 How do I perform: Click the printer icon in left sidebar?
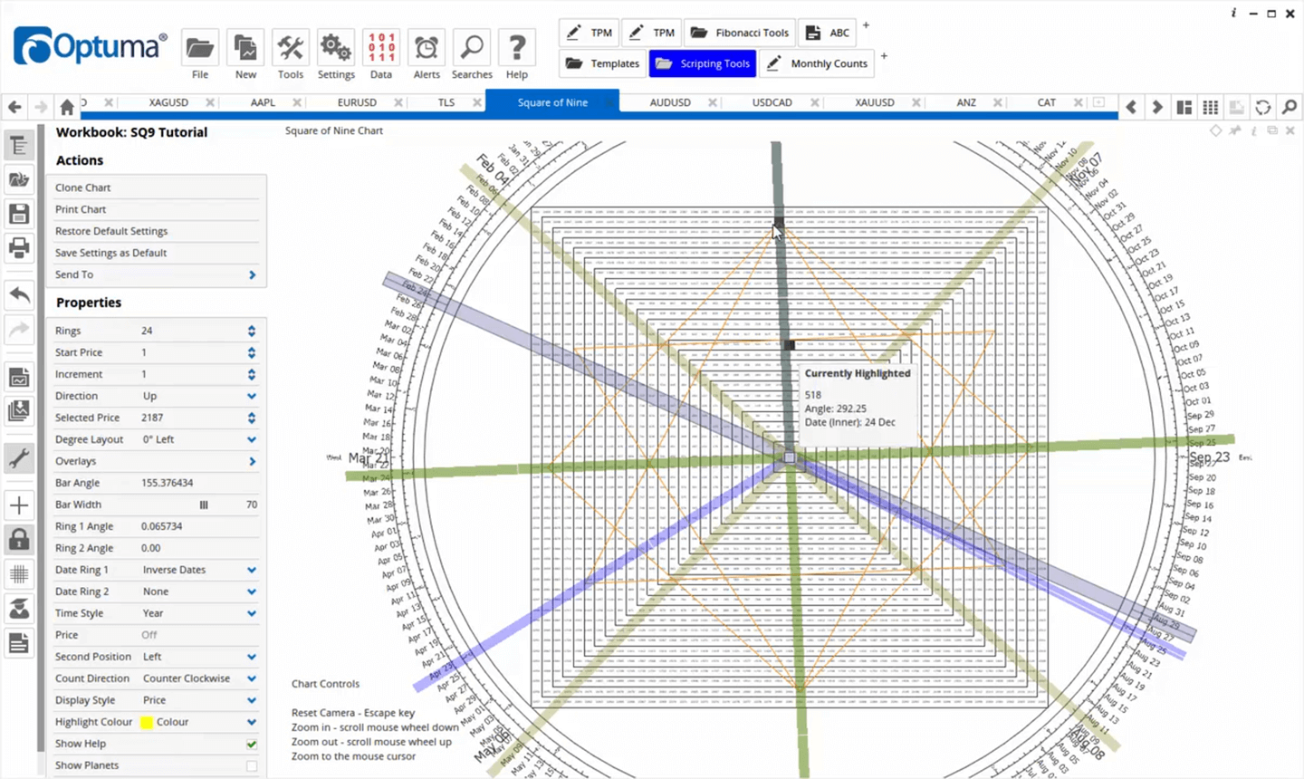pyautogui.click(x=19, y=247)
